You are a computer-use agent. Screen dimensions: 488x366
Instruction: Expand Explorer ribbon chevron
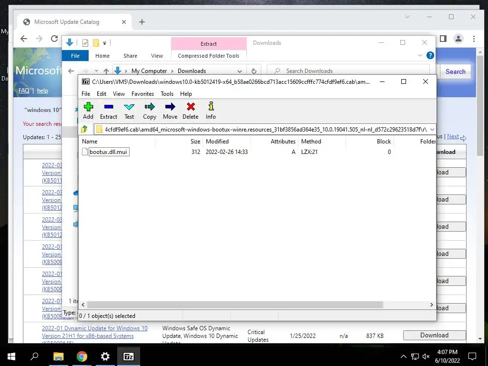pyautogui.click(x=419, y=55)
